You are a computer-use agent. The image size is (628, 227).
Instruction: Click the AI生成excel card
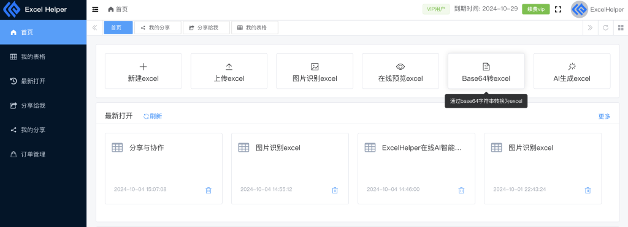tap(572, 71)
